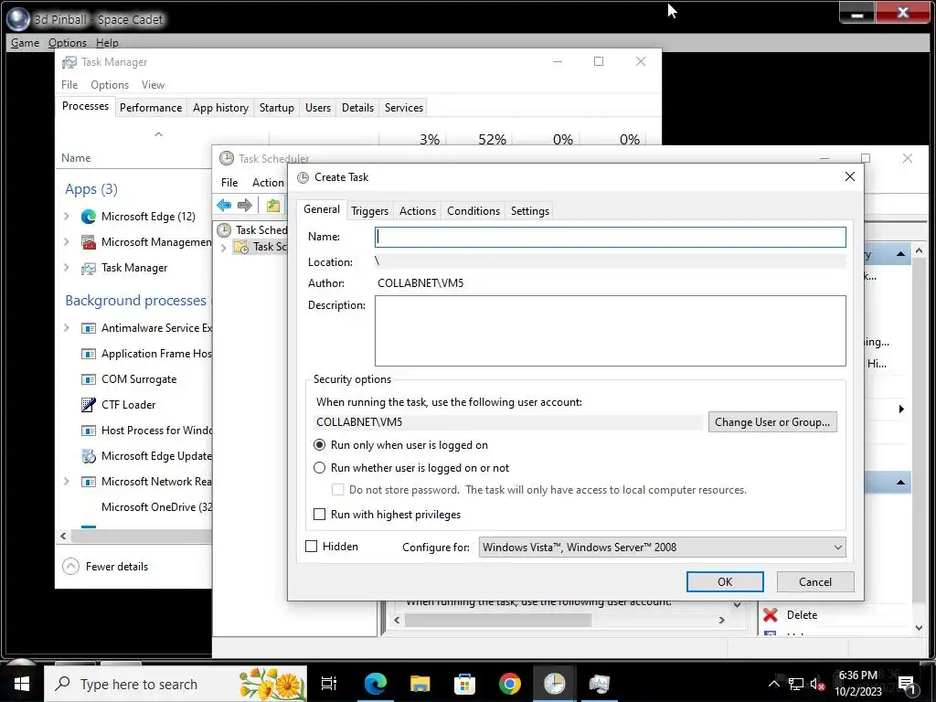Switch to the Triggers tab
Image resolution: width=936 pixels, height=702 pixels.
tap(369, 211)
